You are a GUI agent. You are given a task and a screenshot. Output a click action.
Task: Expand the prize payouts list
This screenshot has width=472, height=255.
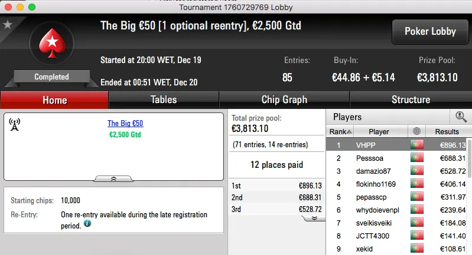tap(314, 217)
